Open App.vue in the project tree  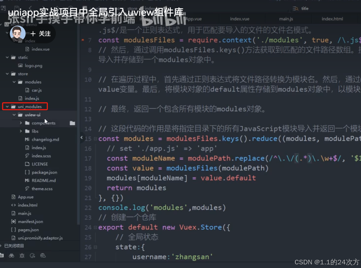coord(26,197)
